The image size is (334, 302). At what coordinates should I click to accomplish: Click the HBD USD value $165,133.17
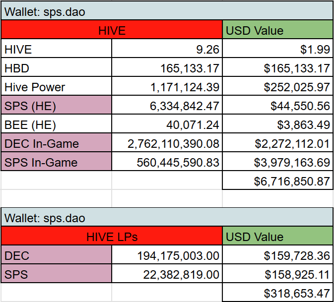click(277, 67)
